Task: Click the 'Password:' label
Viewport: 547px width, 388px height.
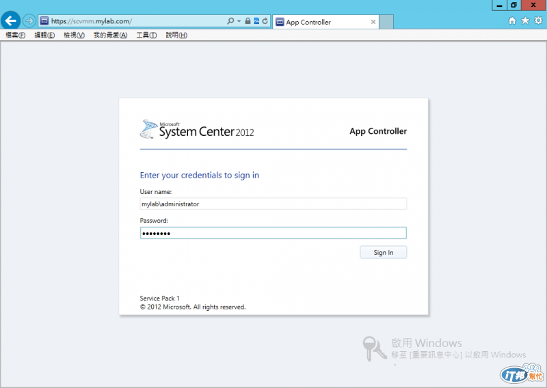Action: pyautogui.click(x=154, y=221)
